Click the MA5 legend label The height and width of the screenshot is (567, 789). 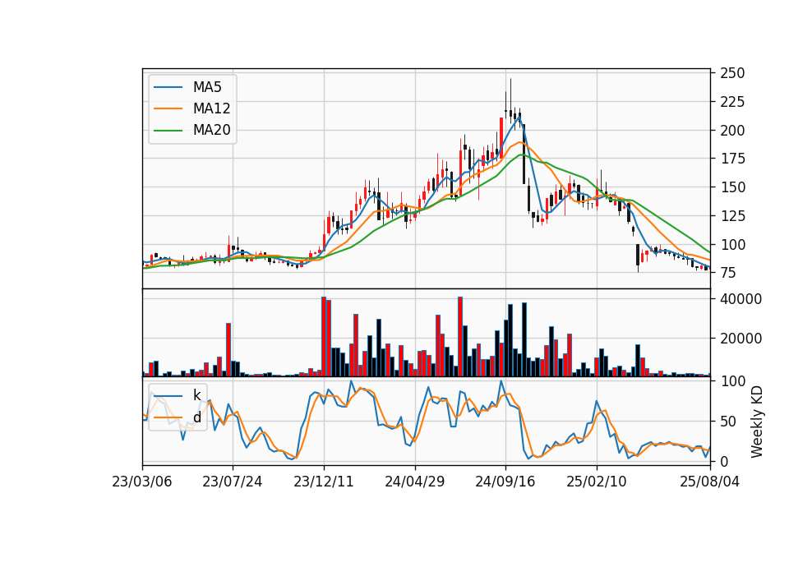pyautogui.click(x=207, y=87)
